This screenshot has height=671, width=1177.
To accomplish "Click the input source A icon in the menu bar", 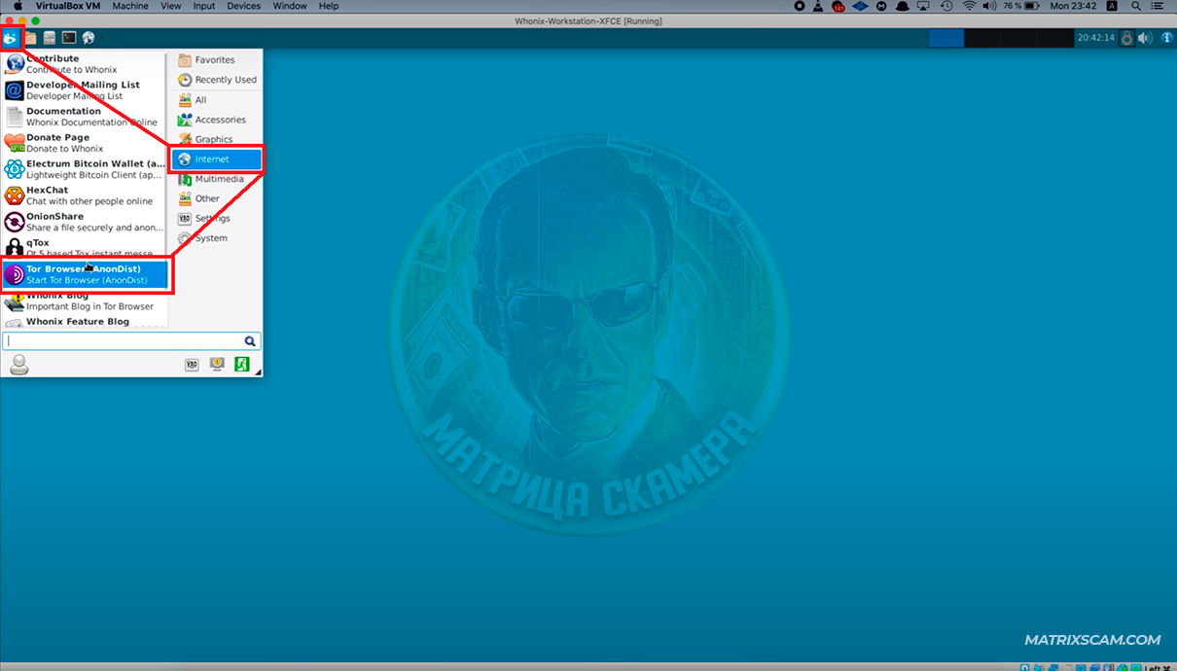I will 1112,6.
